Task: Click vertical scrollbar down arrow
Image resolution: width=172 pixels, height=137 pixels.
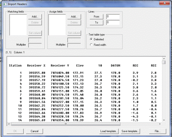Action: tap(164, 120)
